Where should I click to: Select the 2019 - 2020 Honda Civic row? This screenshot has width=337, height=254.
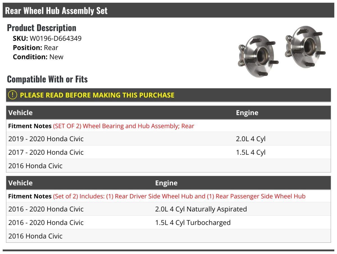click(46, 139)
